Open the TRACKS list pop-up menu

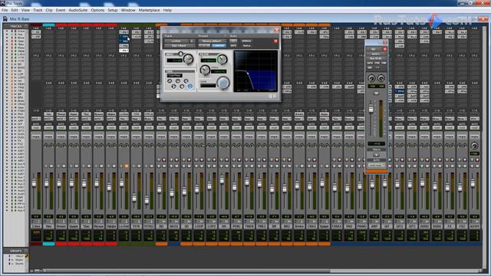(x=26, y=26)
